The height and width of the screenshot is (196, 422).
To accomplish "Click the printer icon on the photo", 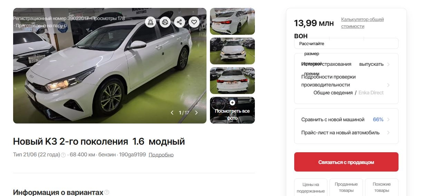I will (165, 22).
